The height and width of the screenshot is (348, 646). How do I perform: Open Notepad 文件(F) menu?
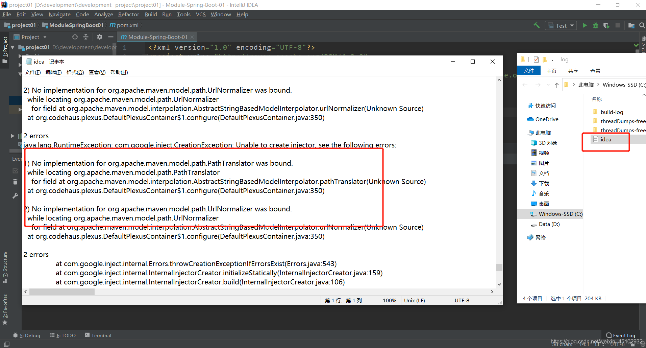pos(32,72)
